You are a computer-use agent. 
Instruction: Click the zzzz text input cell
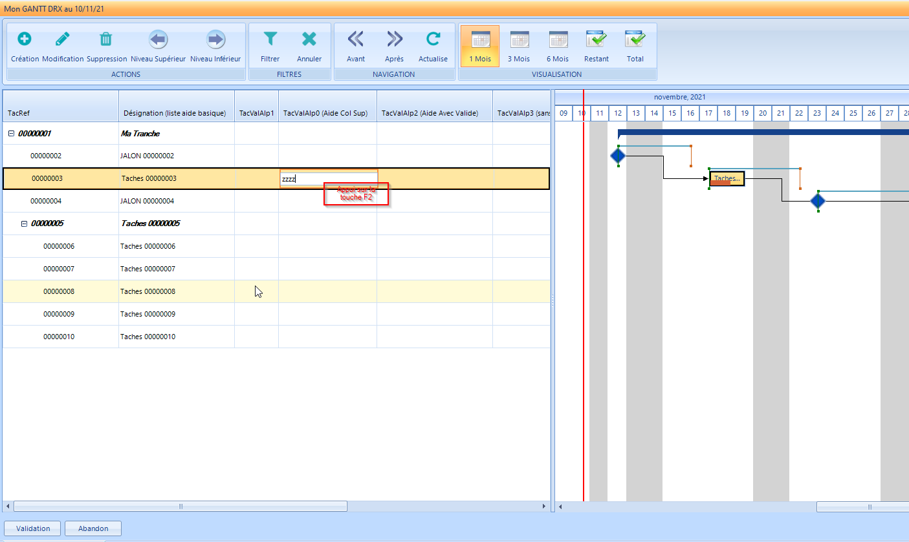click(x=328, y=179)
